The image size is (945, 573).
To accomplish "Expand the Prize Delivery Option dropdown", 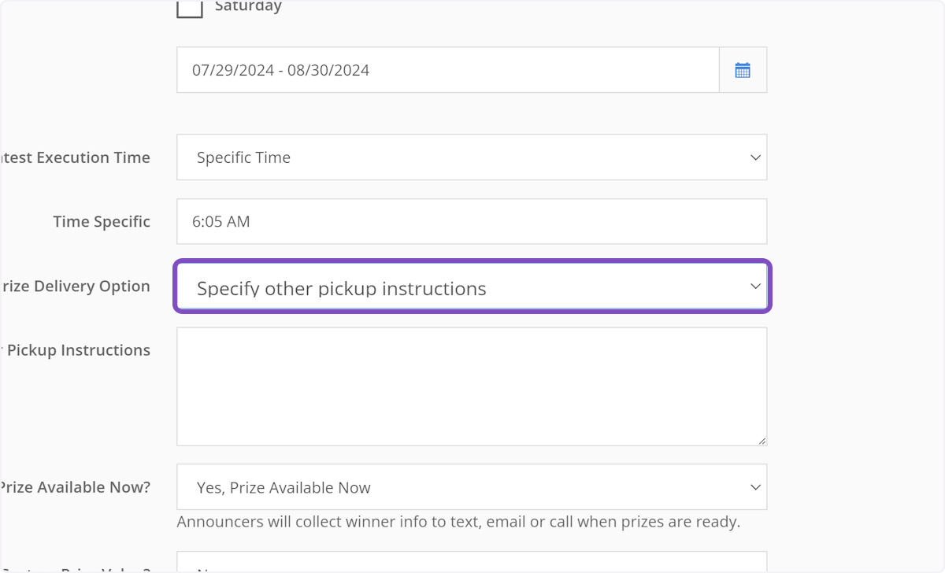I will click(471, 287).
